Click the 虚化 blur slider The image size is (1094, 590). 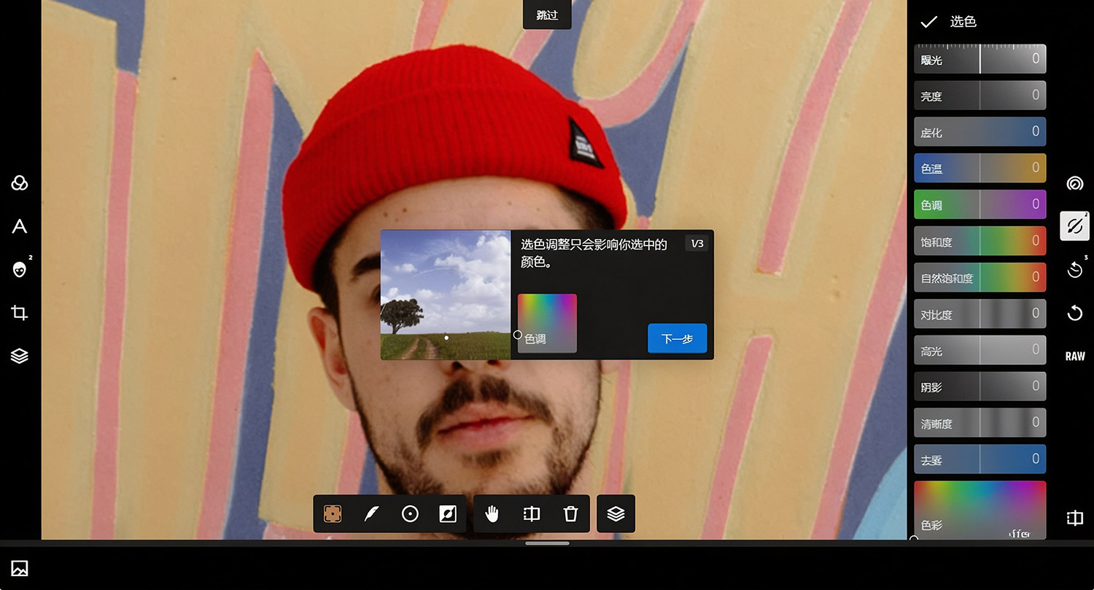[980, 132]
